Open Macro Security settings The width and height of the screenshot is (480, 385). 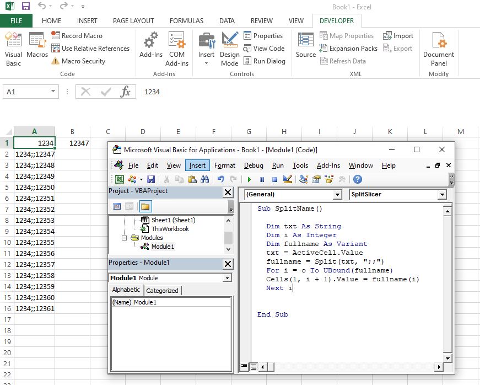[78, 61]
